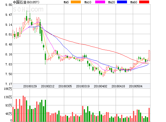Viewport: 166px width, 122px height.
Task: Click the 9.80 price axis label
Action: pos(9,5)
